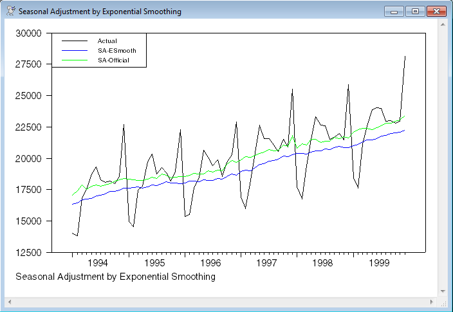Viewport: 453px width, 312px height.
Task: Click the window title bar text
Action: (100, 12)
